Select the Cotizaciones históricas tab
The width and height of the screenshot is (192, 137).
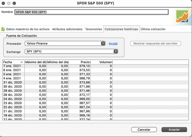pyautogui.click(x=121, y=29)
